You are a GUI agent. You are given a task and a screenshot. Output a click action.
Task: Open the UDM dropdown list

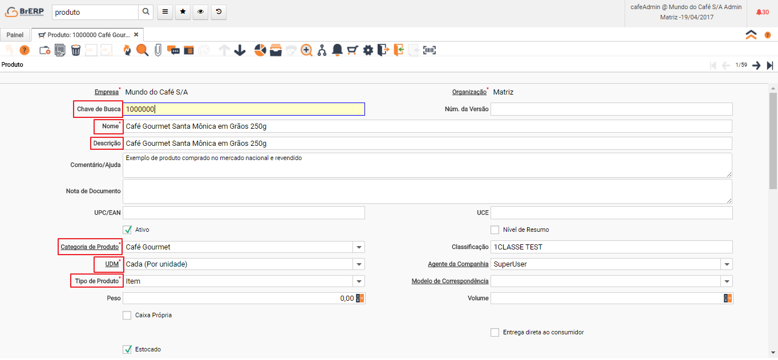click(x=359, y=264)
